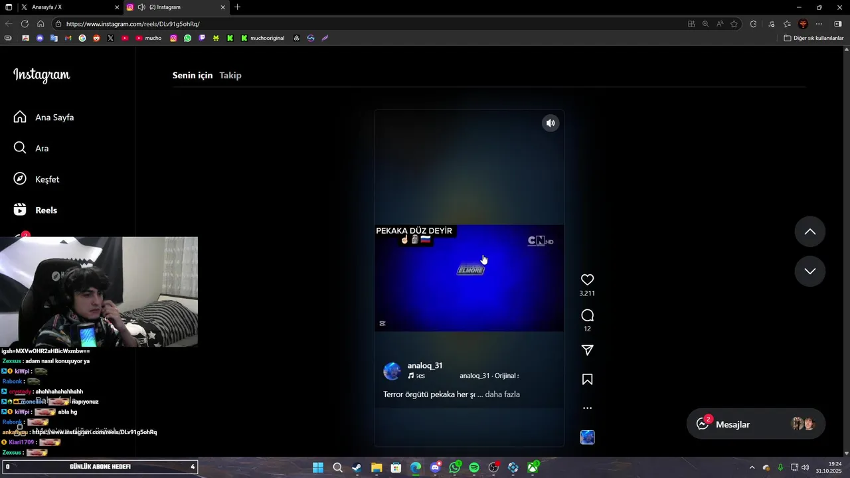This screenshot has width=850, height=478.
Task: Open the reel's comments
Action: [x=587, y=315]
